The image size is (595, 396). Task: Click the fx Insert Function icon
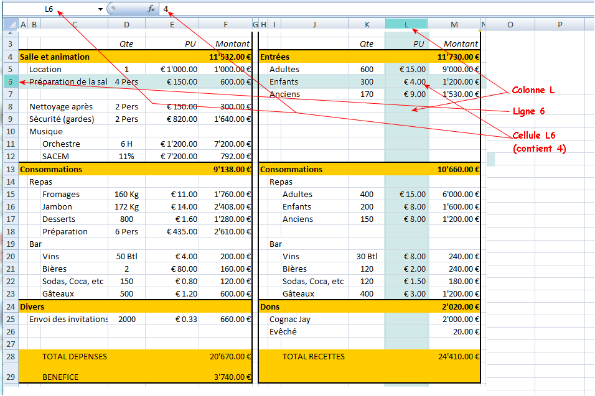[151, 9]
